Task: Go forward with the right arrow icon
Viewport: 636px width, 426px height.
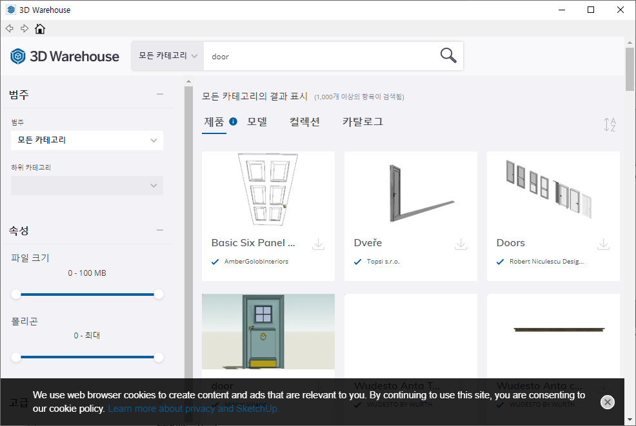Action: (25, 28)
